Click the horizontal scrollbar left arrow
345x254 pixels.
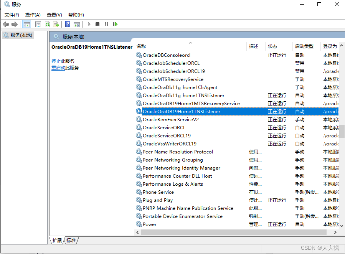click(x=137, y=232)
